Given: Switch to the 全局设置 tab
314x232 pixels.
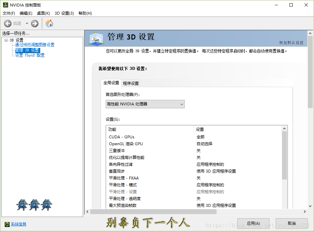Looking at the screenshot, I should click(x=111, y=83).
